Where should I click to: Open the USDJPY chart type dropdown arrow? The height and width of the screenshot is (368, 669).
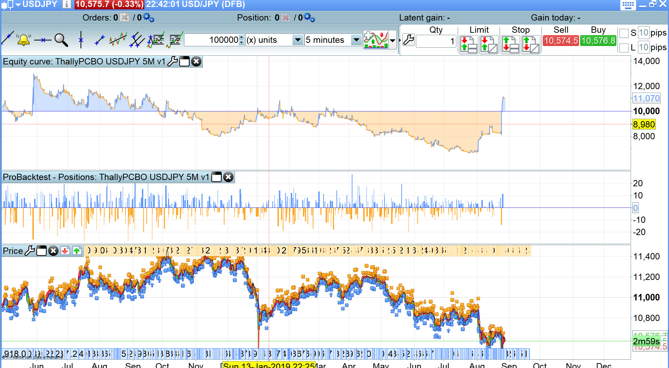(x=18, y=4)
